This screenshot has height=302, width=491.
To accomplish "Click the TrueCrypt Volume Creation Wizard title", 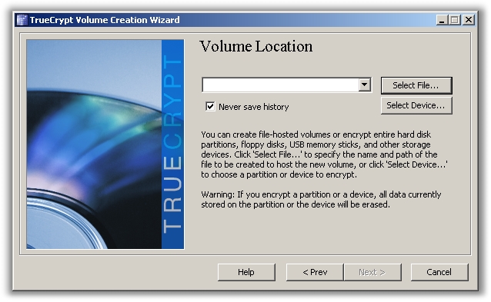I will [x=105, y=20].
